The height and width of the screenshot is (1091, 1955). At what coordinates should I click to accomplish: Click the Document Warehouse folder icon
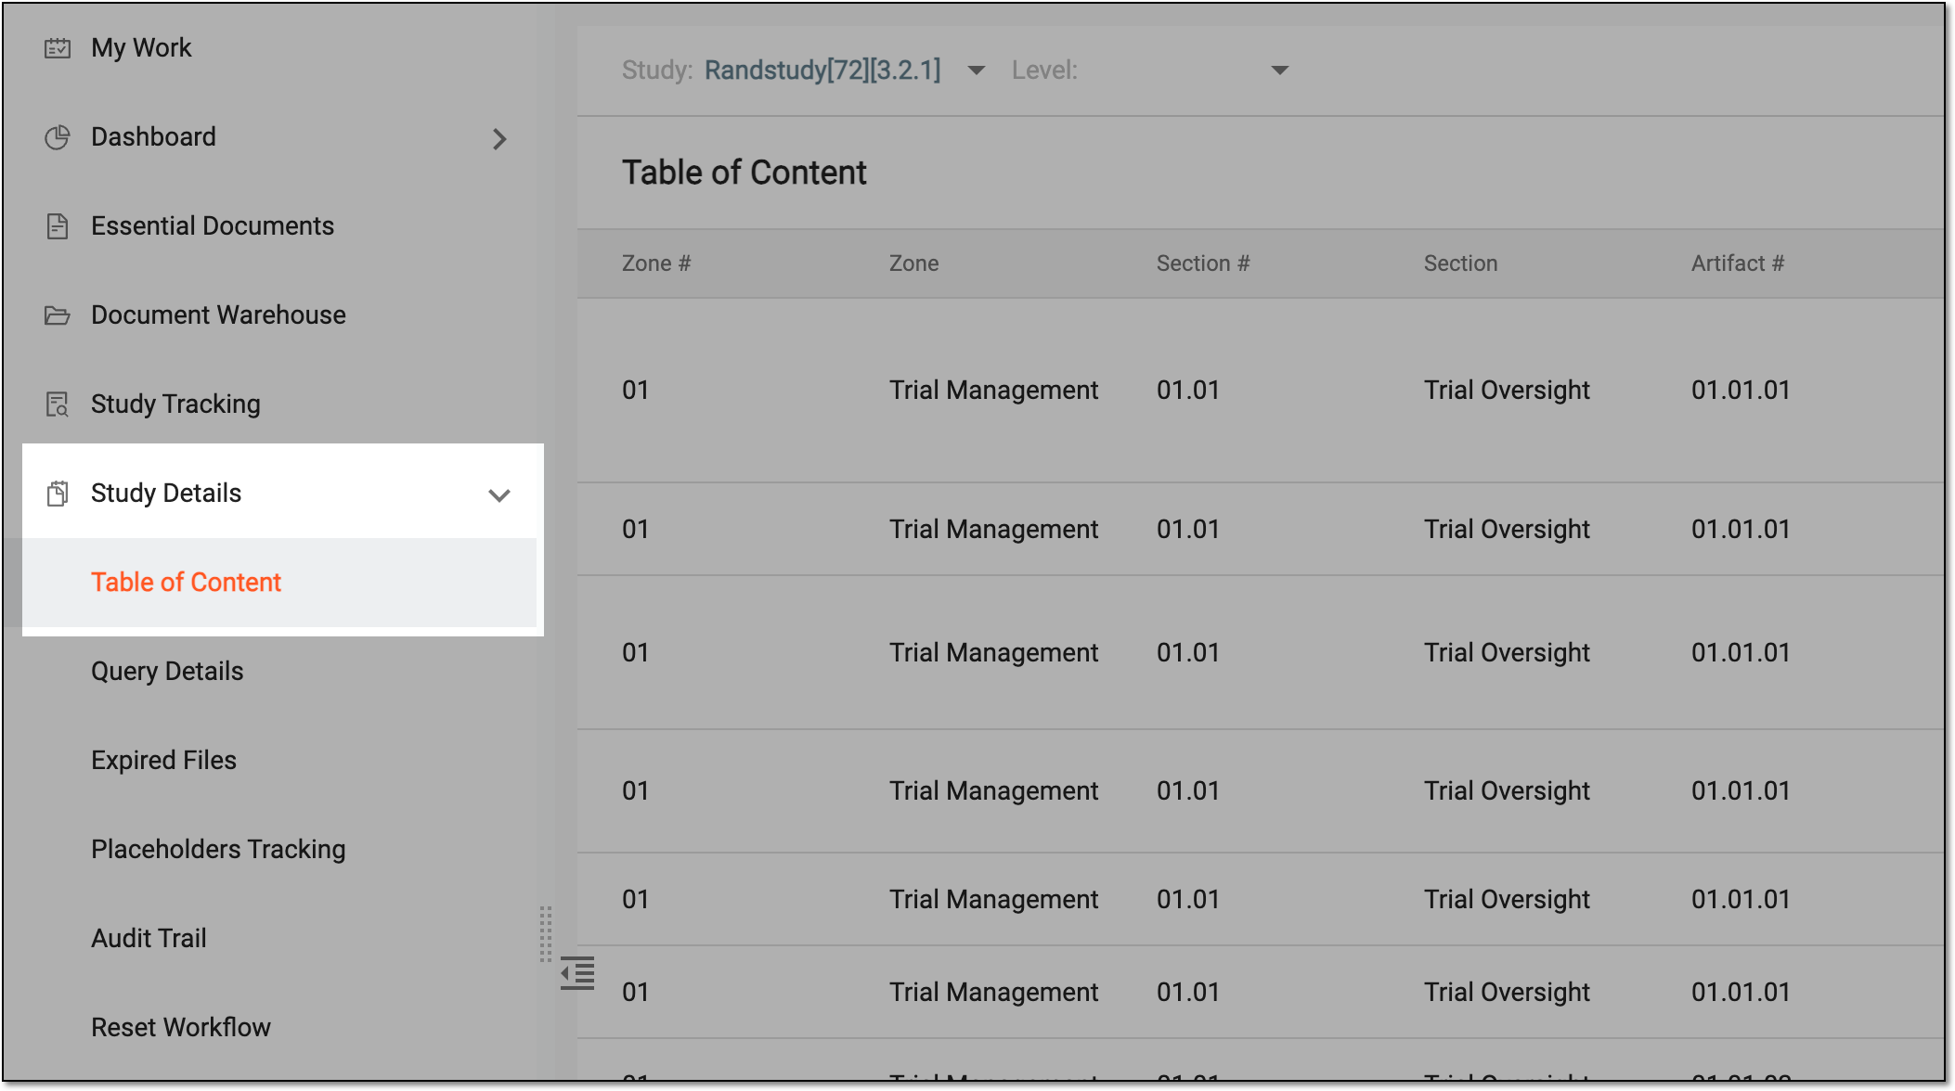pyautogui.click(x=58, y=315)
